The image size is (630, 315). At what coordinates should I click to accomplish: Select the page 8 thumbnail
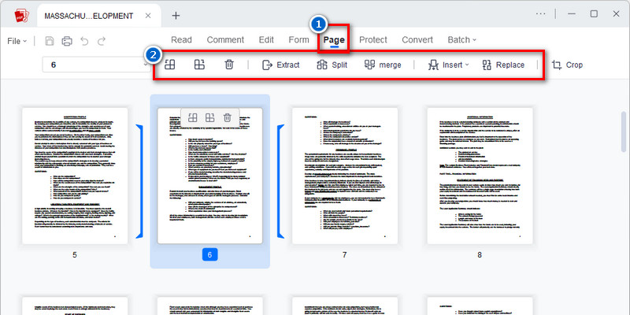click(x=480, y=176)
